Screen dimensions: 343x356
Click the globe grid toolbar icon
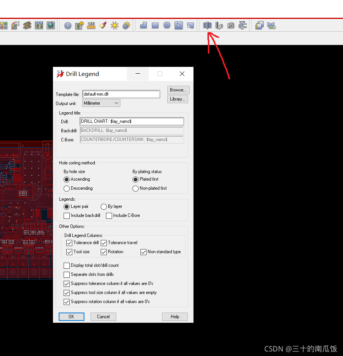(x=50, y=25)
